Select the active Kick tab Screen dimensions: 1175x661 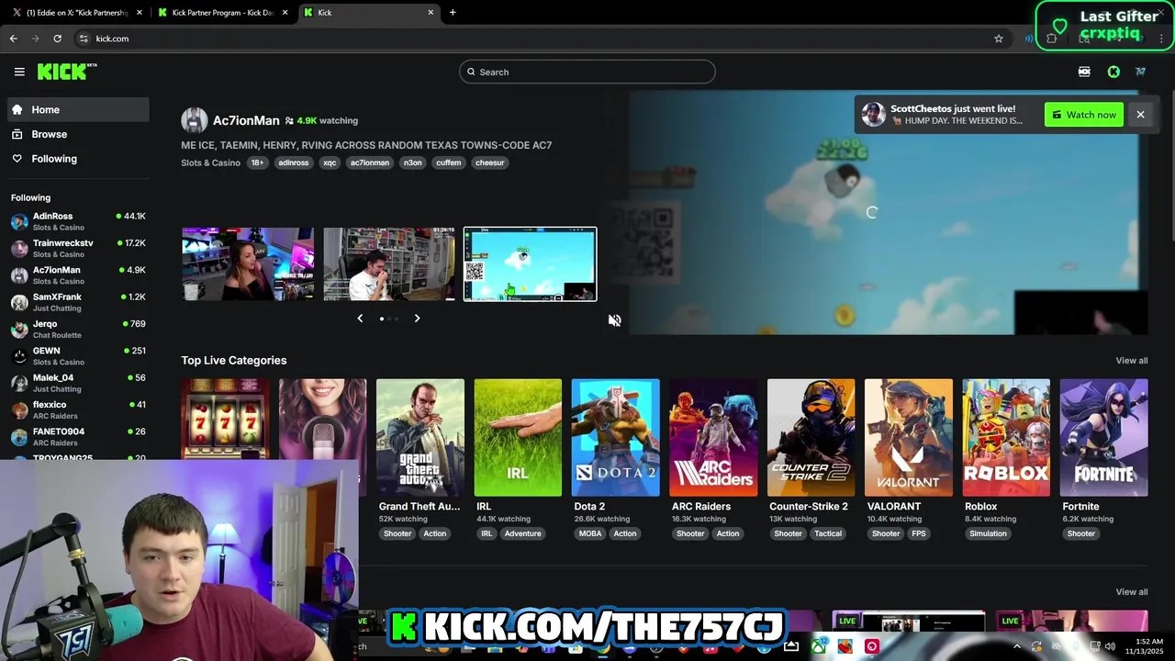click(x=369, y=13)
